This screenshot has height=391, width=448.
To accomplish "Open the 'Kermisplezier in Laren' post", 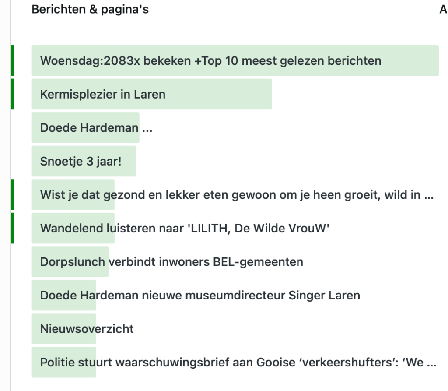I will 103,94.
